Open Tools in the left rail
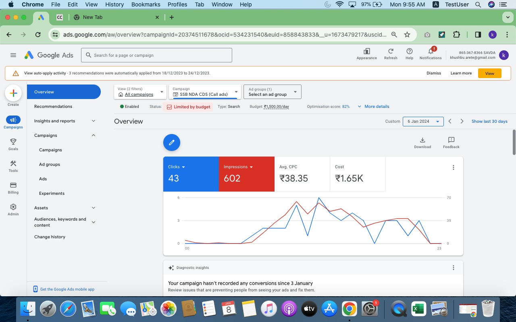516x322 pixels. point(13,164)
